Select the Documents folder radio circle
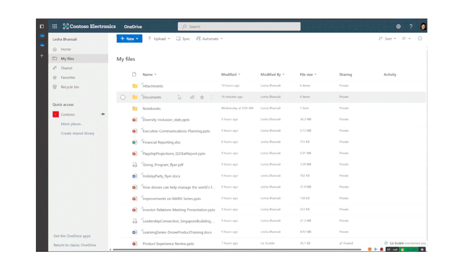 click(123, 97)
